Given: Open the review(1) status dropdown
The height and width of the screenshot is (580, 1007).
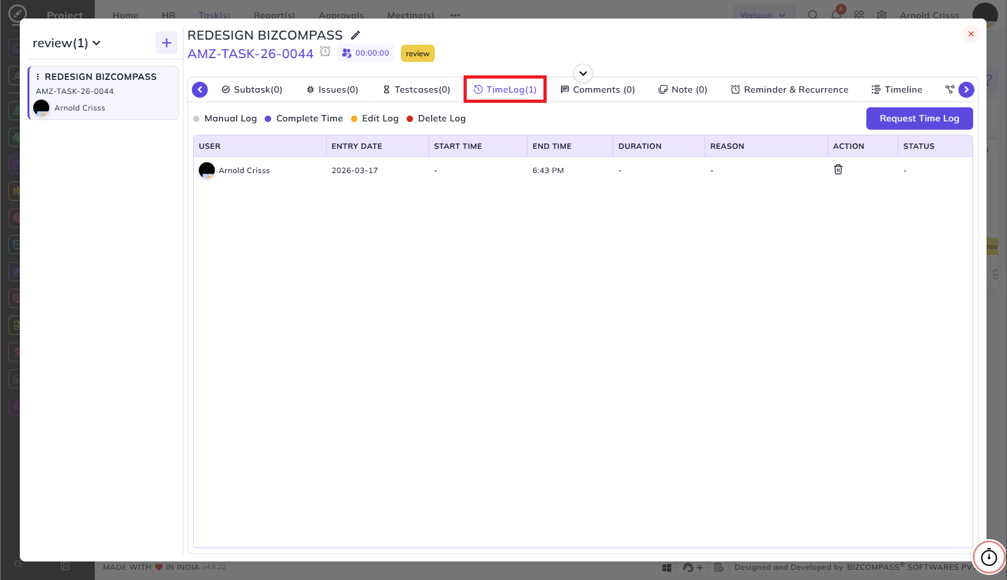Looking at the screenshot, I should [66, 43].
